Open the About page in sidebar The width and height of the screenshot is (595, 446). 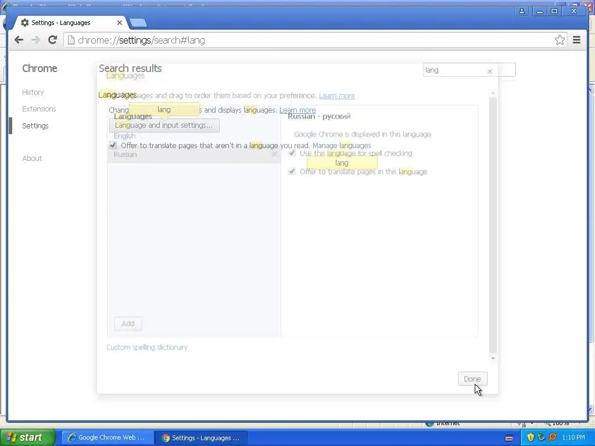click(x=32, y=158)
